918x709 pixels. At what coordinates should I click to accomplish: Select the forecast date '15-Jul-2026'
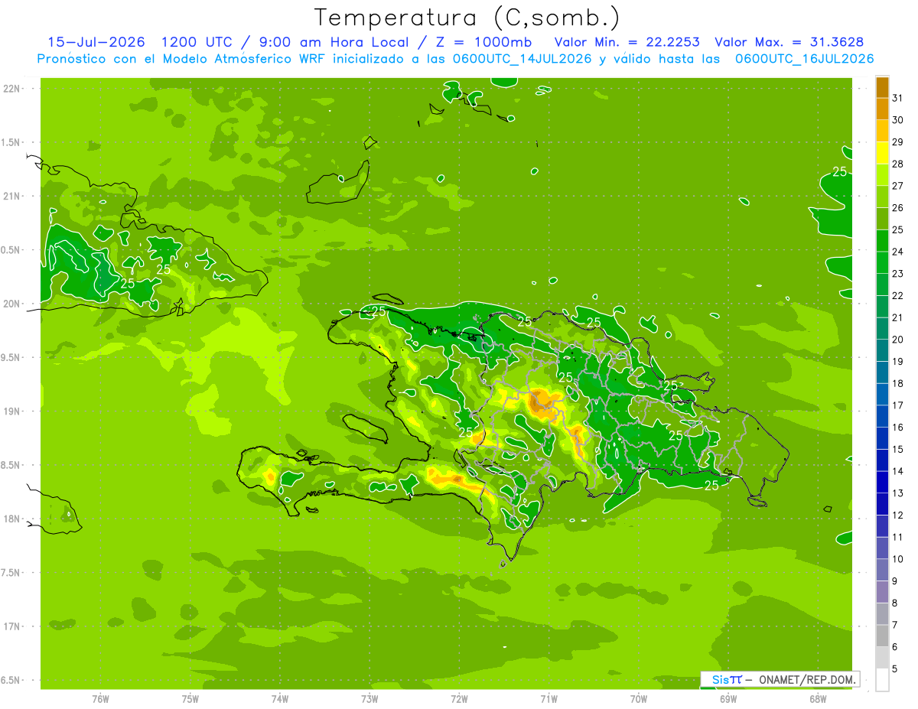(96, 42)
